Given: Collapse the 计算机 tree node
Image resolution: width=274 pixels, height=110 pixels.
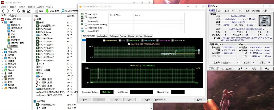Looking at the screenshot, I should coord(2,22).
